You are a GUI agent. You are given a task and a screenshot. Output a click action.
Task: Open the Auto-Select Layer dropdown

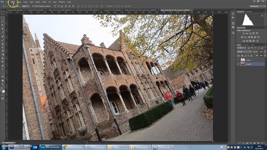[25, 6]
